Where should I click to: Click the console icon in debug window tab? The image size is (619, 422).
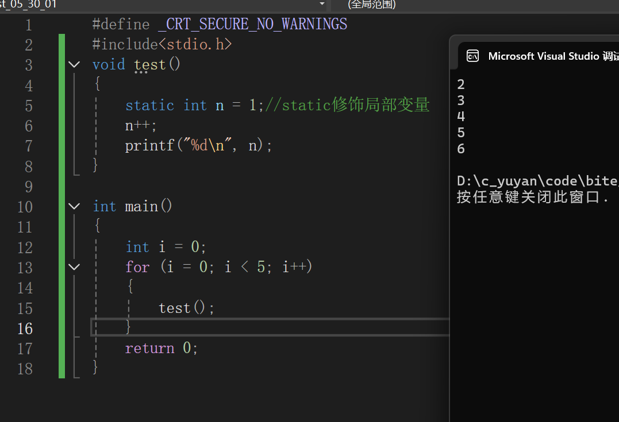(x=472, y=56)
